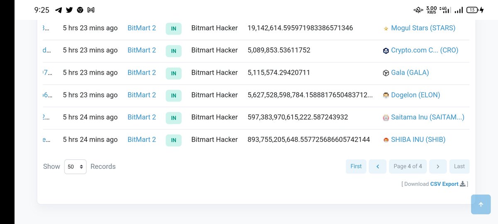Open BitMart 2 link in STARS row
This screenshot has width=498, height=224.
142,28
